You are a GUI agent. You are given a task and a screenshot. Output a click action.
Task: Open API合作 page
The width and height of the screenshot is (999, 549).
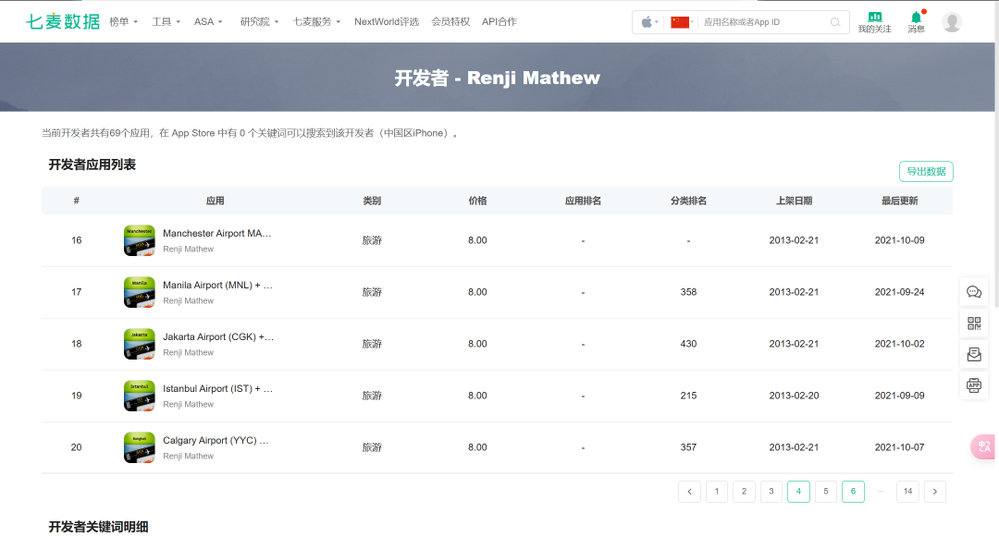click(x=499, y=21)
